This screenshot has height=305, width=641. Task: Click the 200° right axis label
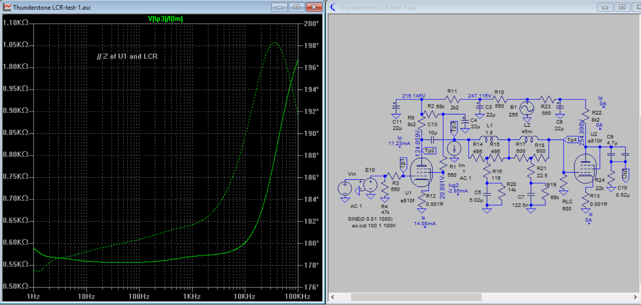pyautogui.click(x=311, y=23)
